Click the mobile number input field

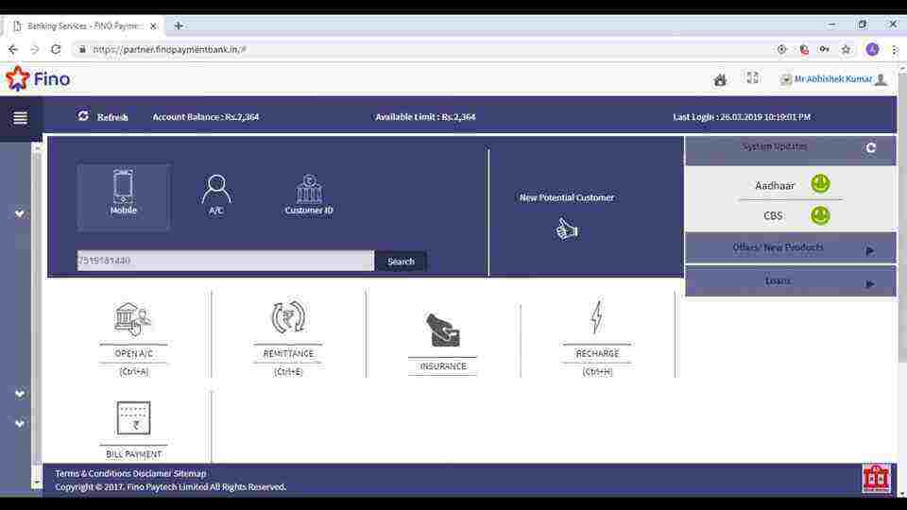tap(225, 261)
